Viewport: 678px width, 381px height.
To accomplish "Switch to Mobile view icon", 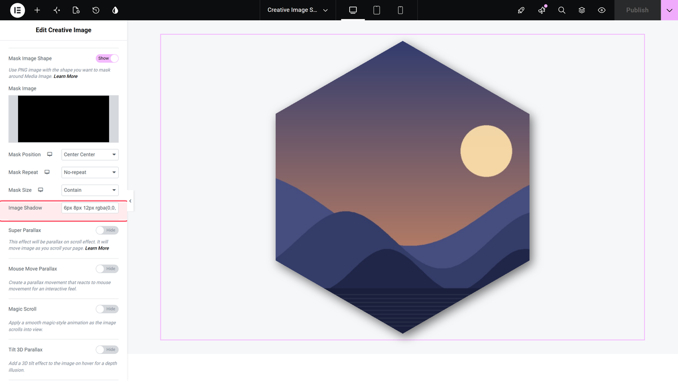I will point(401,10).
